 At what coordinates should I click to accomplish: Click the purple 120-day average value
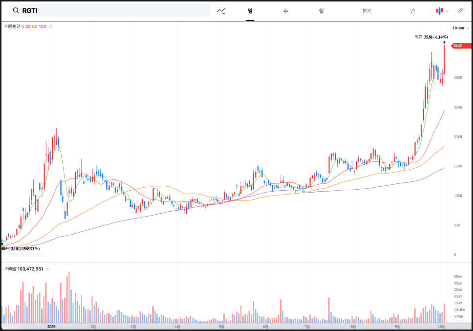pyautogui.click(x=43, y=26)
